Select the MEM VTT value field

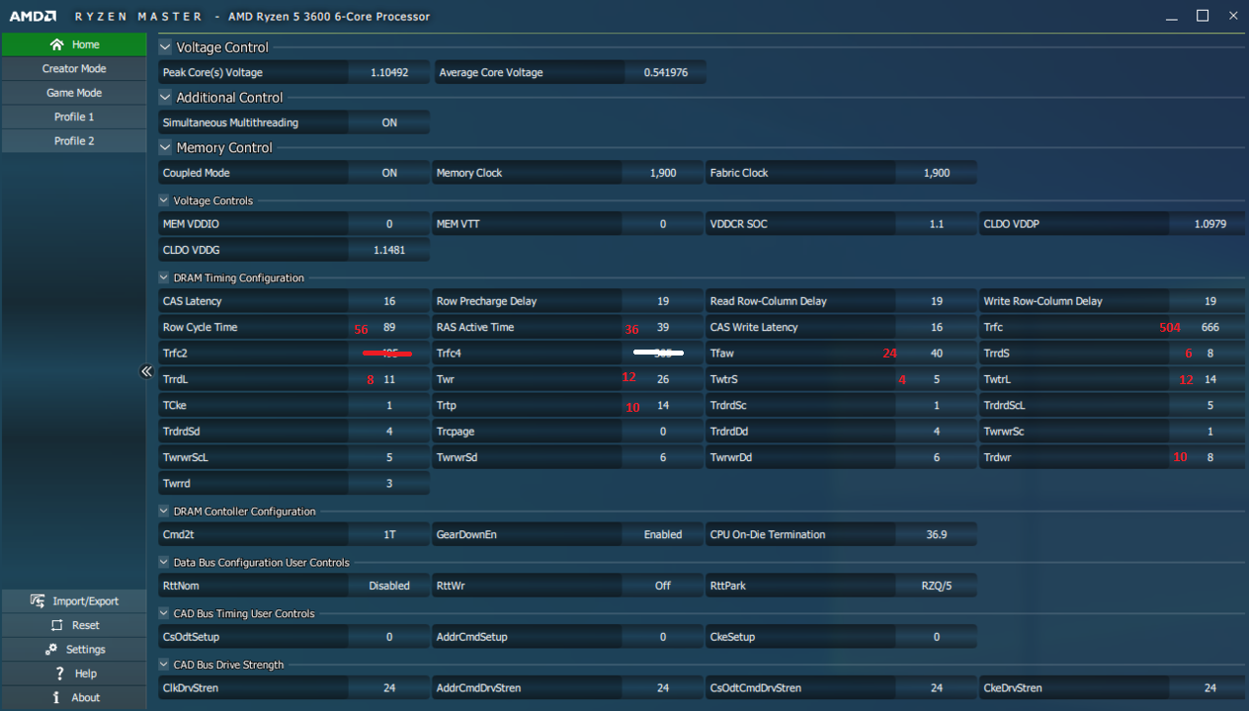click(663, 224)
